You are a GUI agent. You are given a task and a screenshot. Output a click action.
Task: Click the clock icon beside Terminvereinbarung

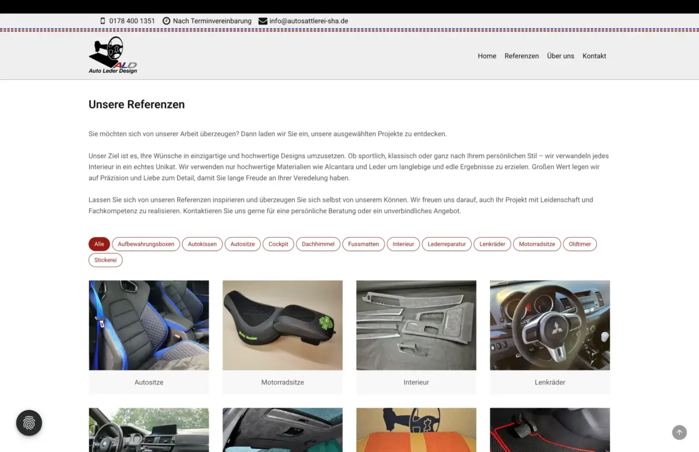tap(167, 21)
